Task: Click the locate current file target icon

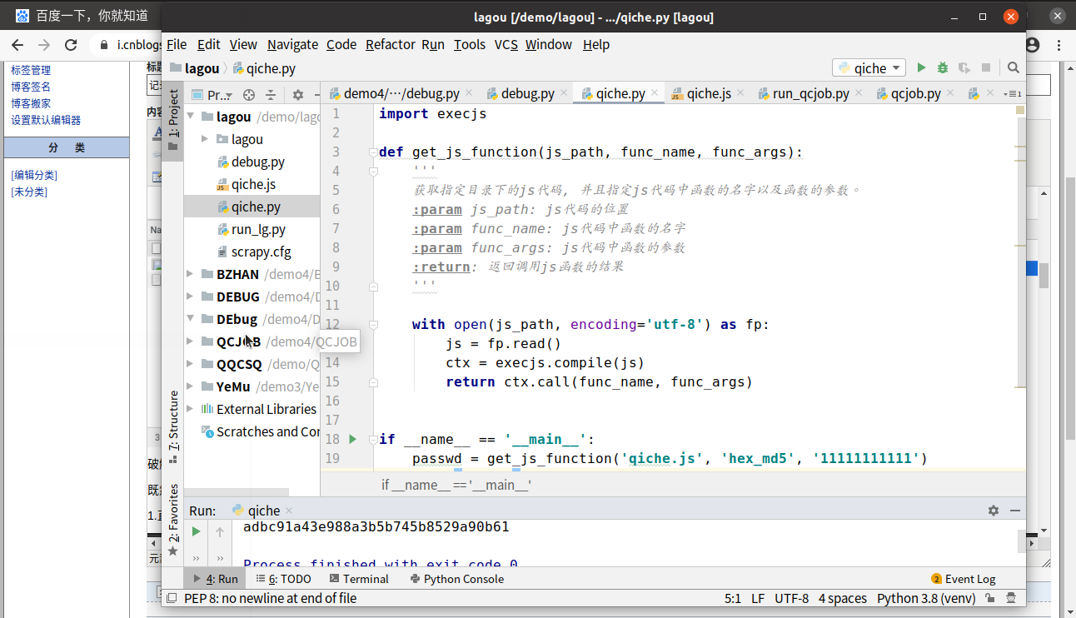Action: pos(248,95)
